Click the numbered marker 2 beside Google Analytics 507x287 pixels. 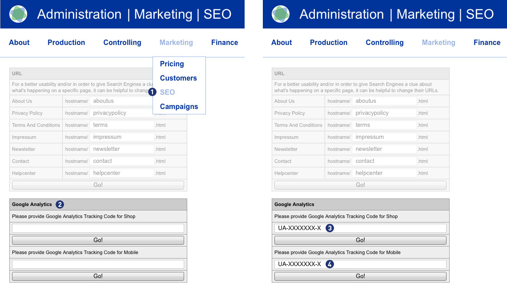[60, 204]
